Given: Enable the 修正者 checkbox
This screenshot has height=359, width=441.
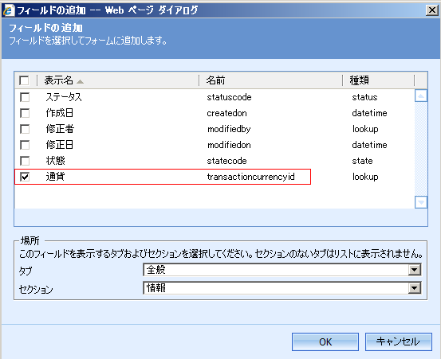Looking at the screenshot, I should coord(25,129).
